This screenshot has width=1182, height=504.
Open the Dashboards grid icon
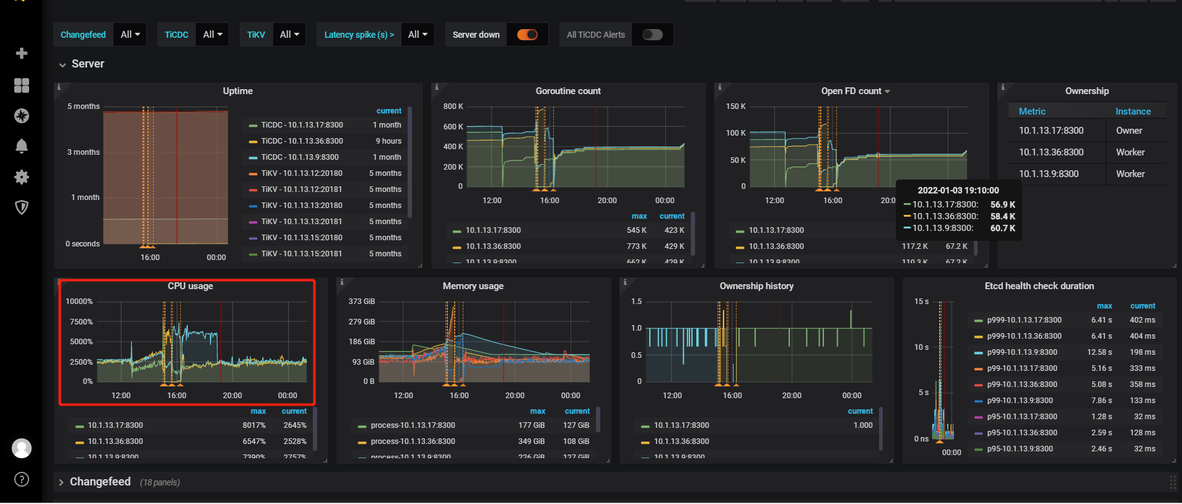[22, 85]
